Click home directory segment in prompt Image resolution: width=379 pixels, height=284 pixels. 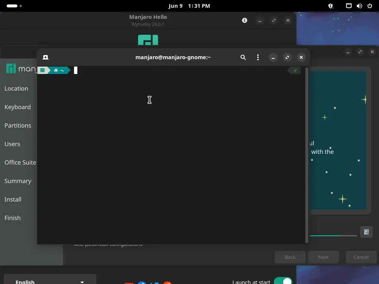click(x=59, y=70)
